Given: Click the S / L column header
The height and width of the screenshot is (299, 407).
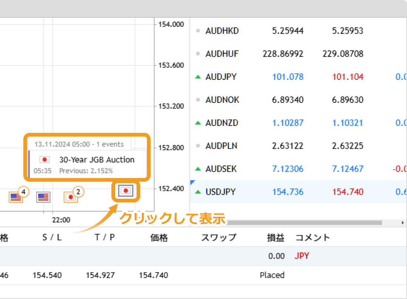Looking at the screenshot, I should tap(52, 237).
